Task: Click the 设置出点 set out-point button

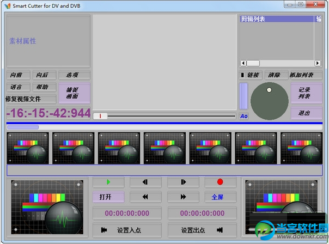Action: tap(202, 229)
